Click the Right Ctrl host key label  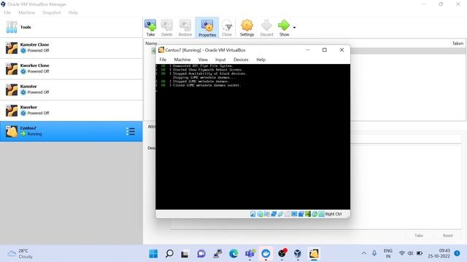[x=333, y=214]
